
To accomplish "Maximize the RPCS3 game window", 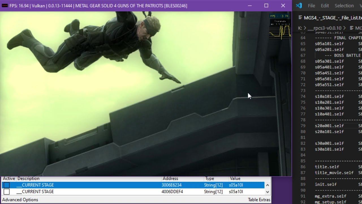I will pos(266,6).
